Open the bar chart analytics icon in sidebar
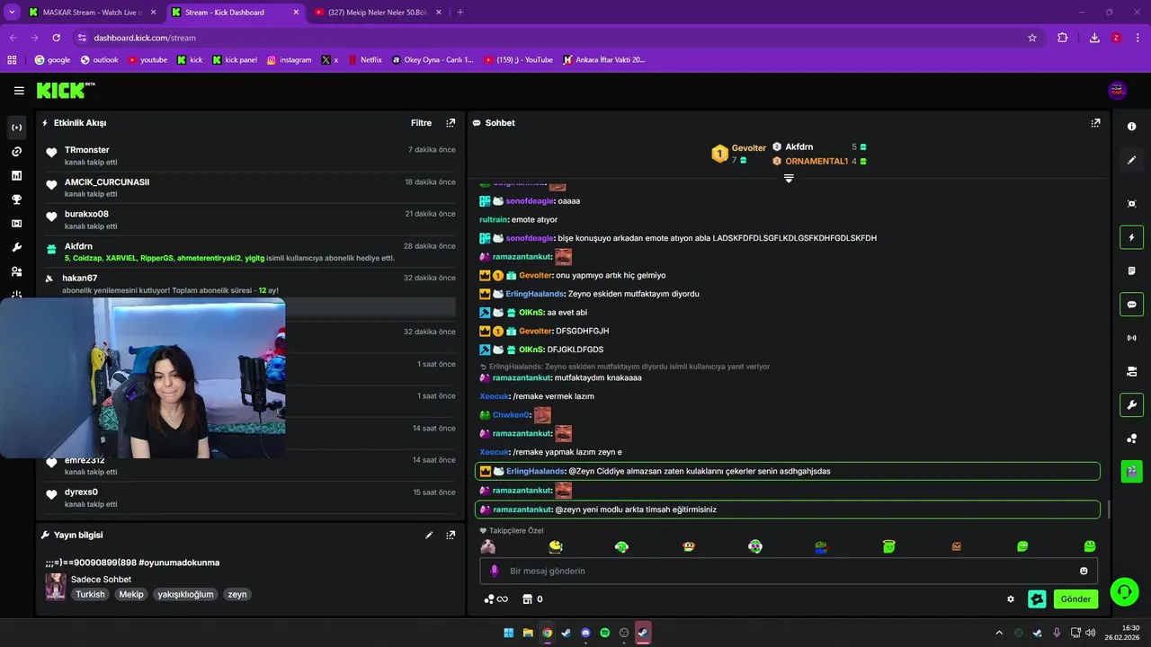1151x647 pixels. (16, 175)
